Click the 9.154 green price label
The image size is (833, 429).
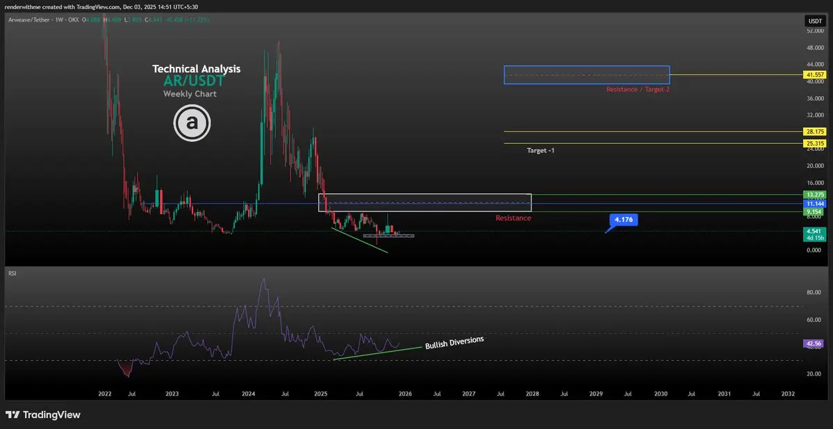pyautogui.click(x=814, y=212)
